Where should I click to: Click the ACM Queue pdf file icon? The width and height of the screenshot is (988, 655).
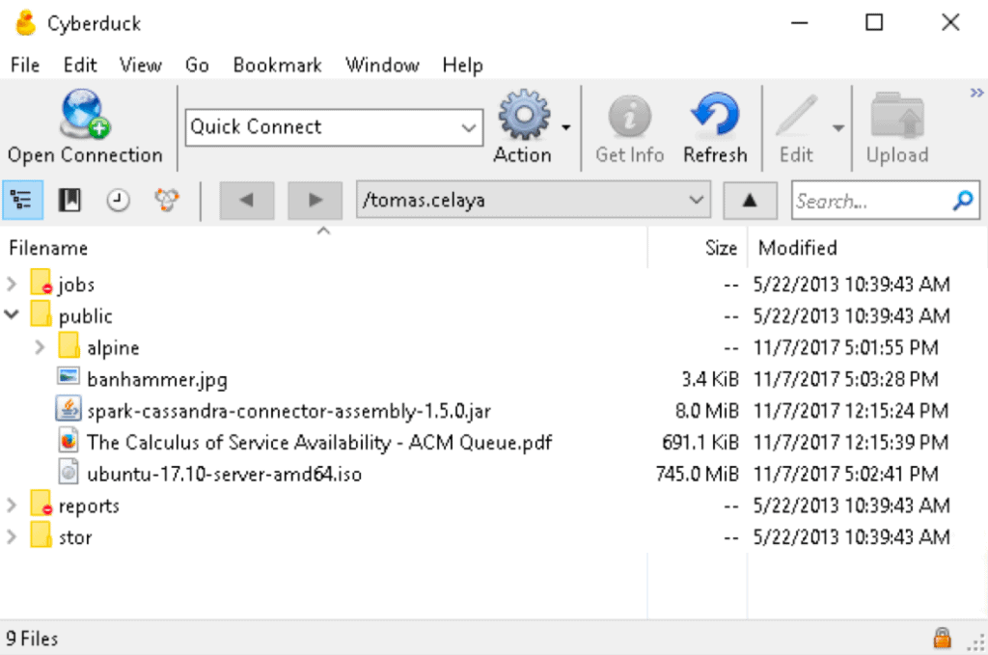click(69, 440)
